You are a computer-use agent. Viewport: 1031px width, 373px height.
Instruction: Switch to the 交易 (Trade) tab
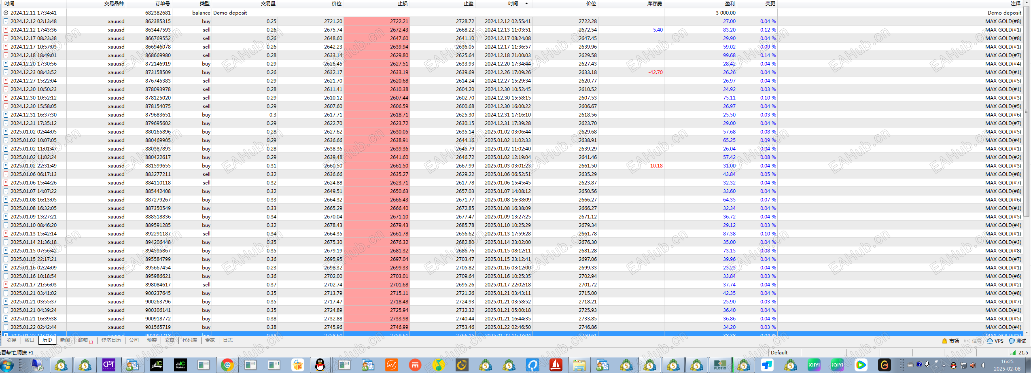tap(12, 340)
